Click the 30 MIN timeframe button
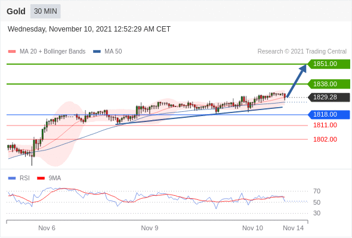352x238 pixels. pyautogui.click(x=45, y=11)
